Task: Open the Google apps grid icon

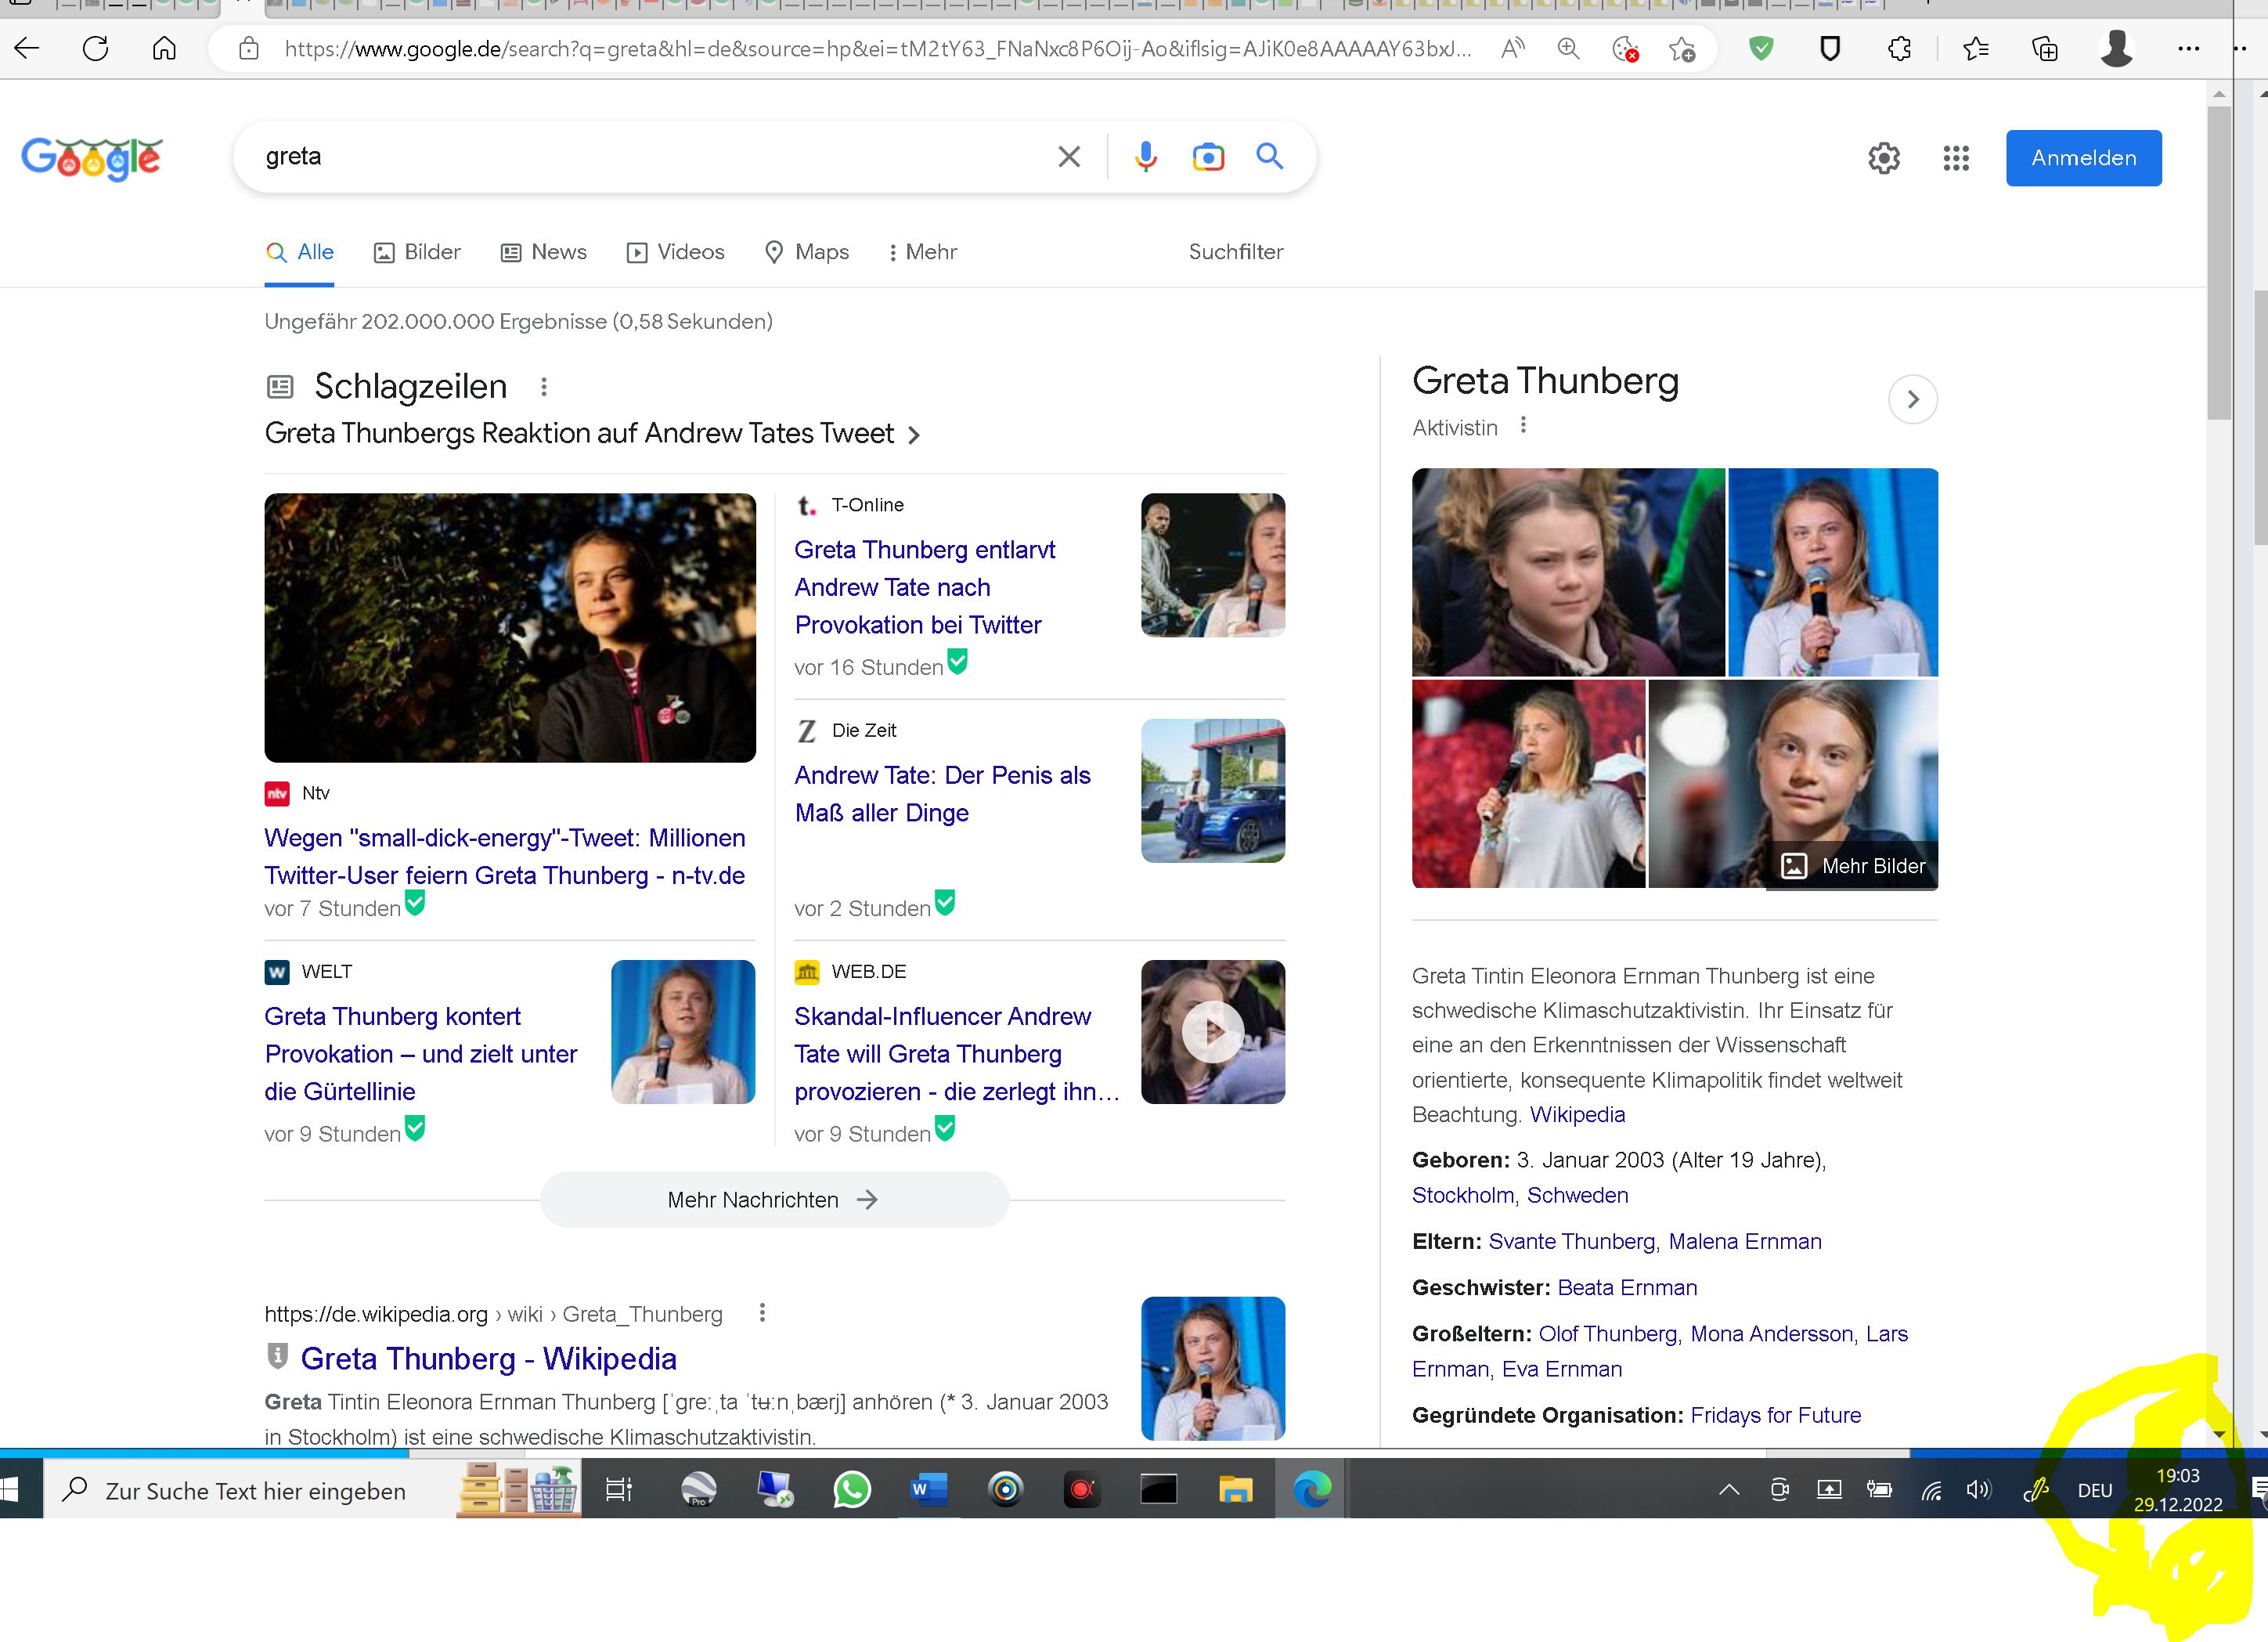Action: (x=1956, y=158)
